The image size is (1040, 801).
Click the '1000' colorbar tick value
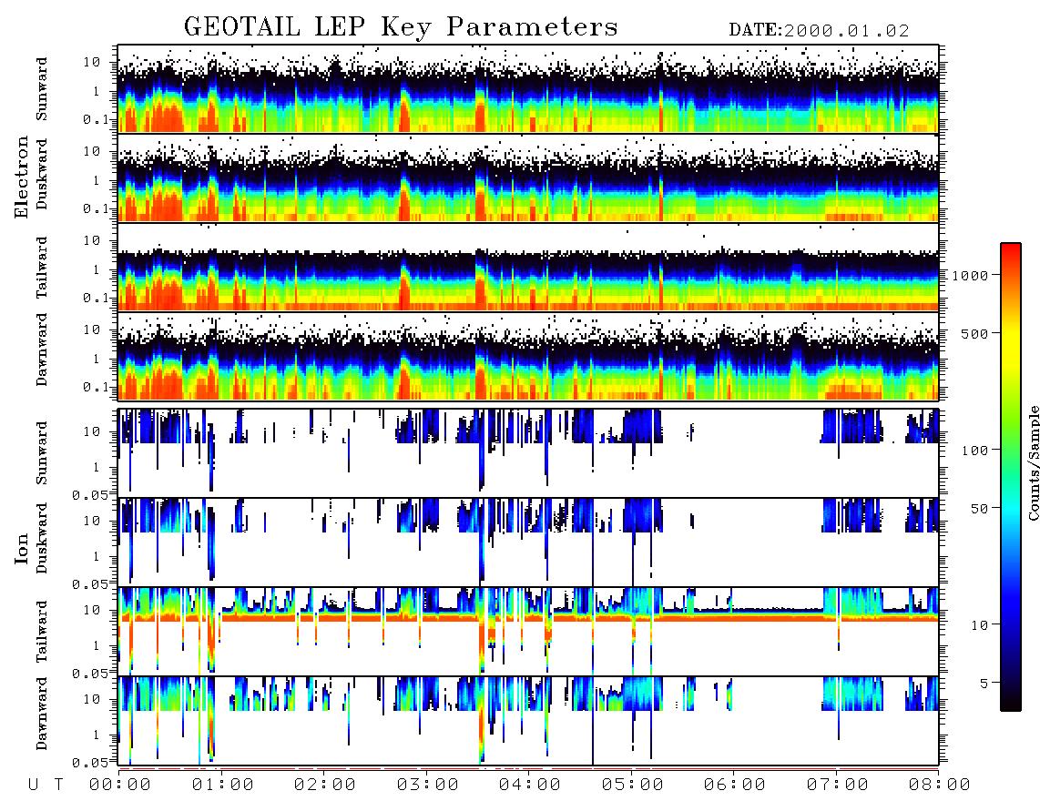[970, 275]
